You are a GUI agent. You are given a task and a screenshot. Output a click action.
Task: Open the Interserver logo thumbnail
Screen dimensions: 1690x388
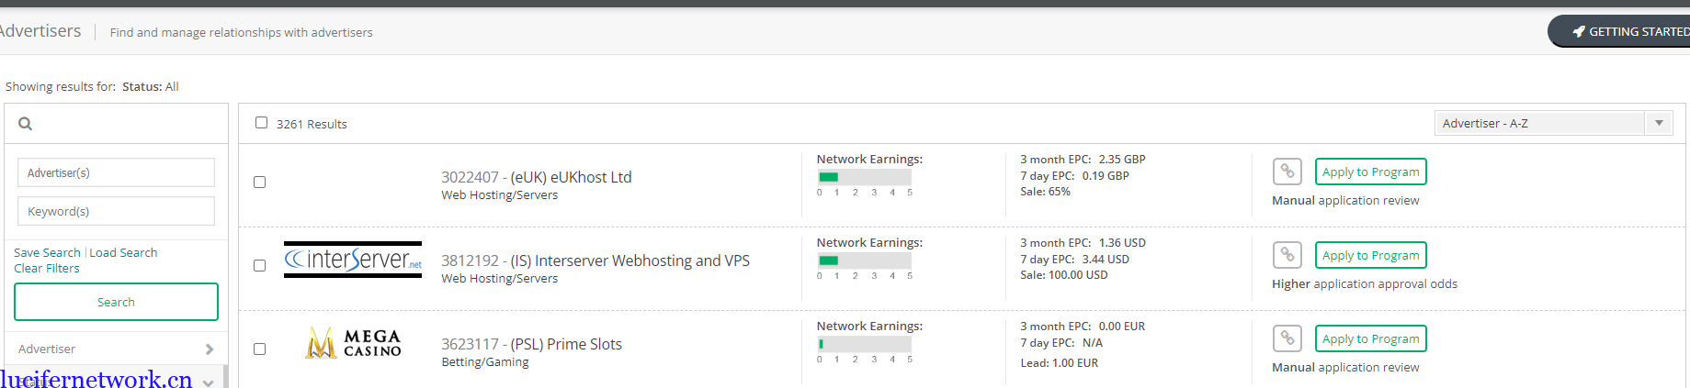[353, 260]
